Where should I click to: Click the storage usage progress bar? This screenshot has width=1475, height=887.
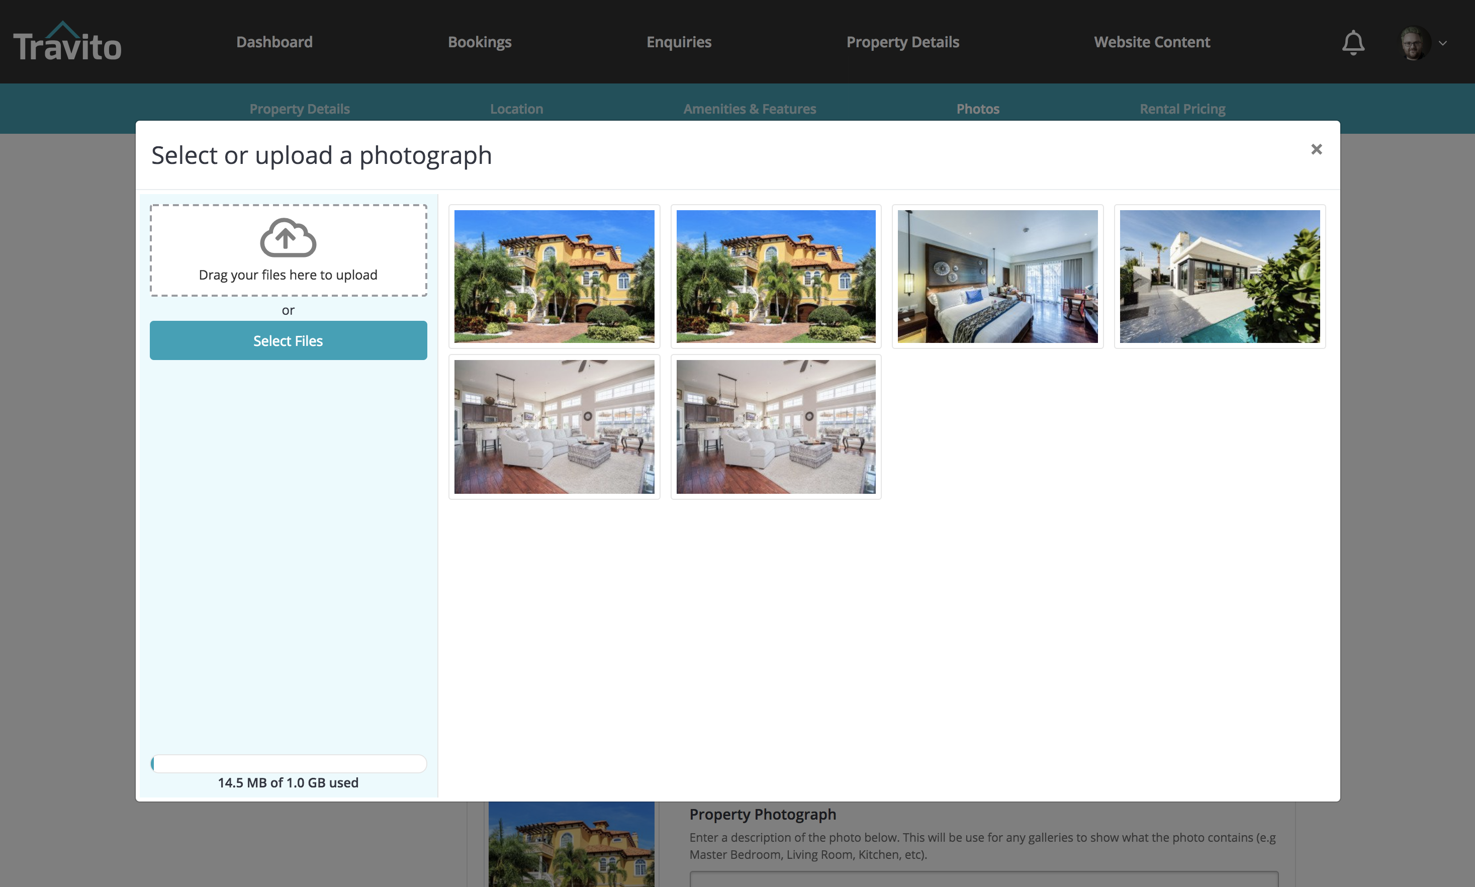pos(289,763)
